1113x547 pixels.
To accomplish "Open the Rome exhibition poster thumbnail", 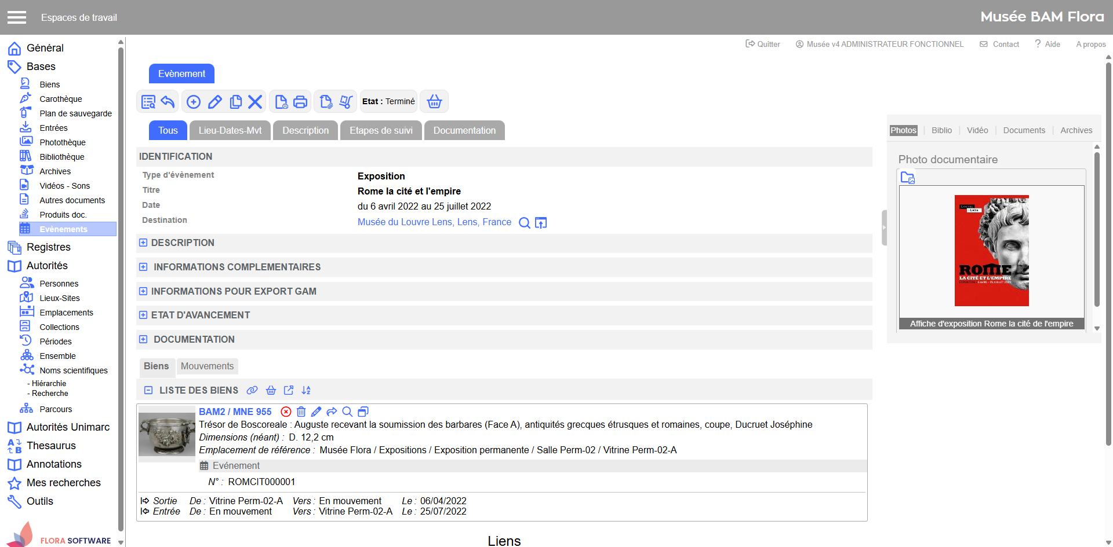I will (x=991, y=251).
